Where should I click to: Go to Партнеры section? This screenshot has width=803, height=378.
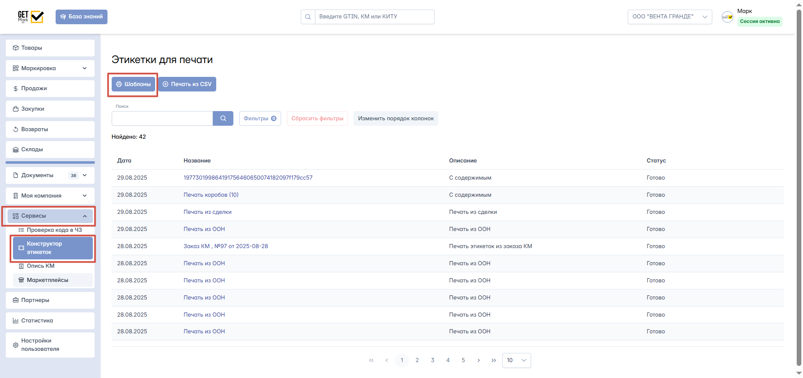[50, 300]
